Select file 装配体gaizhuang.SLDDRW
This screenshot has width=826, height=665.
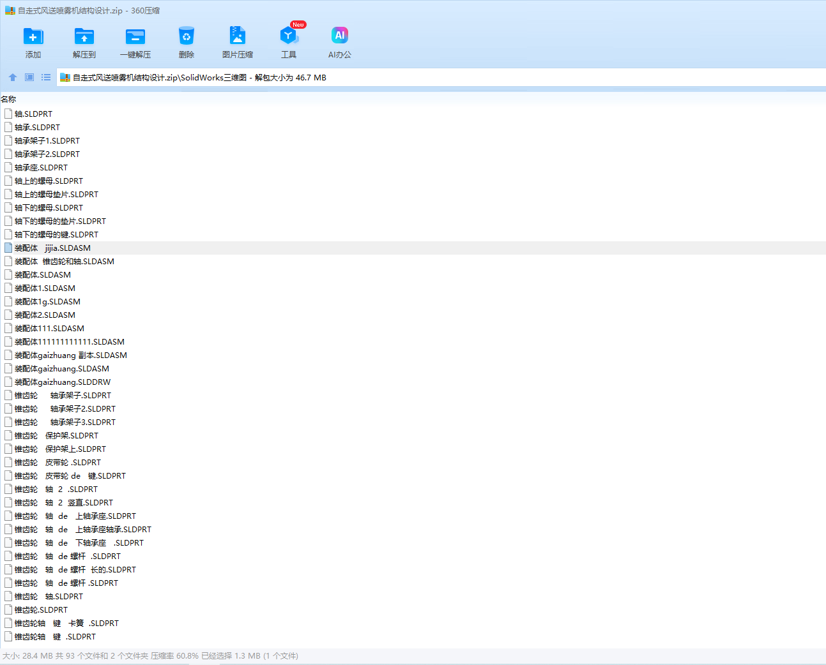tap(63, 382)
